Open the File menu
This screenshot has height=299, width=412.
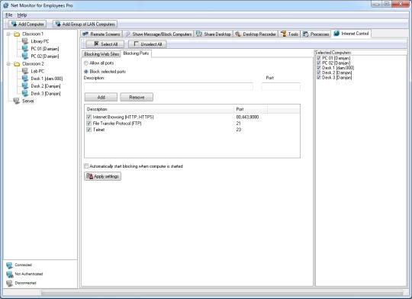click(9, 15)
